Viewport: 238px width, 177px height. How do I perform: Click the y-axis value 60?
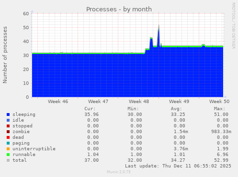[26, 14]
